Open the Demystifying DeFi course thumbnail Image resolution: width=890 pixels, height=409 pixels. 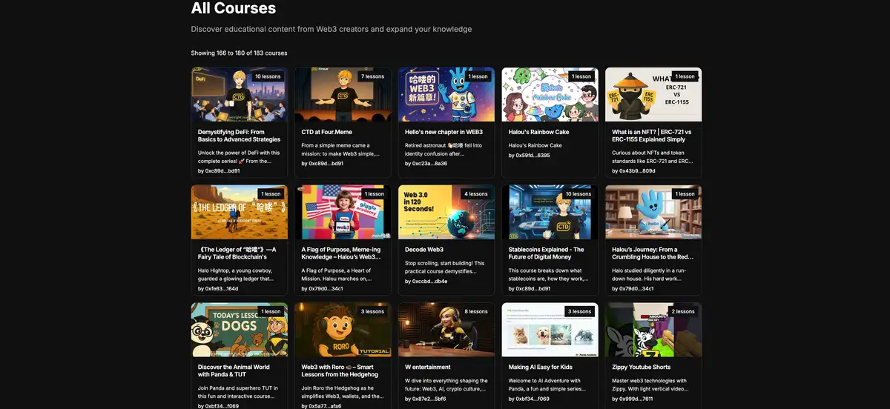pos(239,96)
